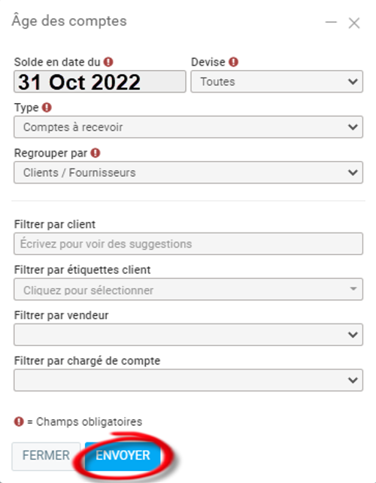Click the chevron arrow of the Type dropdown
The height and width of the screenshot is (483, 376).
(353, 127)
